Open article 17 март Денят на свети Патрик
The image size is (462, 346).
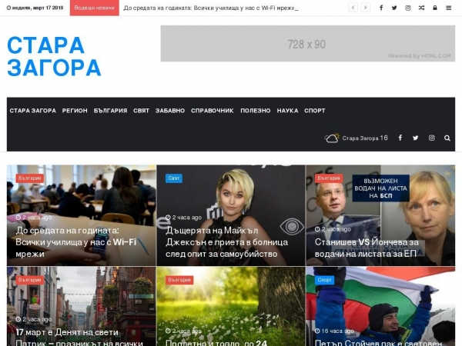(79, 338)
